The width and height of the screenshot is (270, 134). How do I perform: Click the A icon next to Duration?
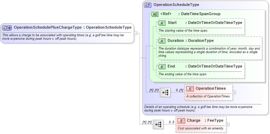pyautogui.click(x=162, y=41)
